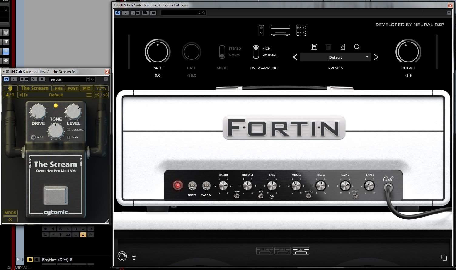
Task: Expand The Scream preset list menu
Action: 89,95
